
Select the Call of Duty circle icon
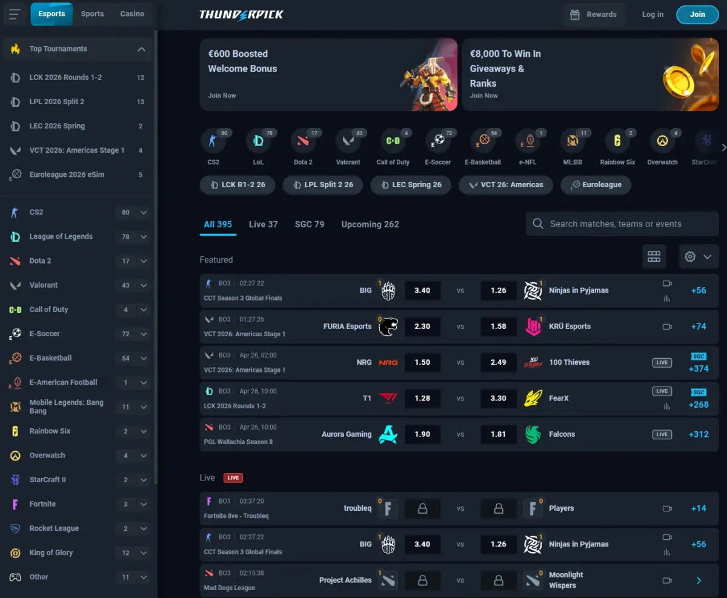click(393, 141)
